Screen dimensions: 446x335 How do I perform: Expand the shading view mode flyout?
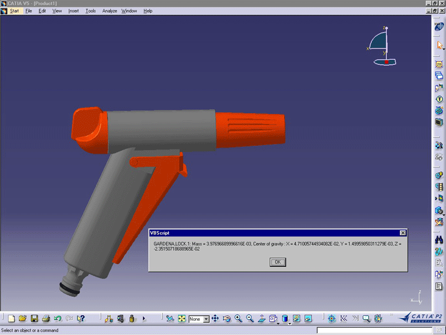point(290,322)
